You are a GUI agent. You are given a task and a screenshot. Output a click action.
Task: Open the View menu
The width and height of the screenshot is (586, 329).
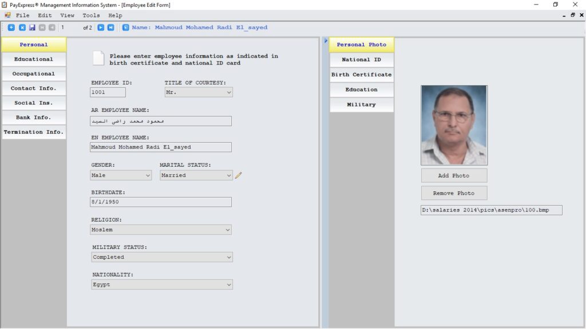[68, 15]
